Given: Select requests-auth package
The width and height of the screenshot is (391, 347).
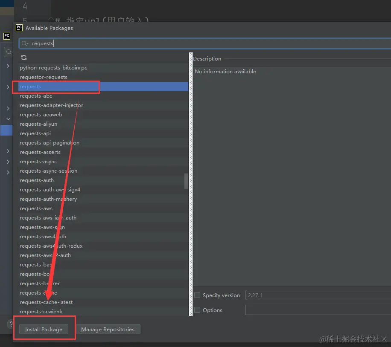Looking at the screenshot, I should 103,180.
